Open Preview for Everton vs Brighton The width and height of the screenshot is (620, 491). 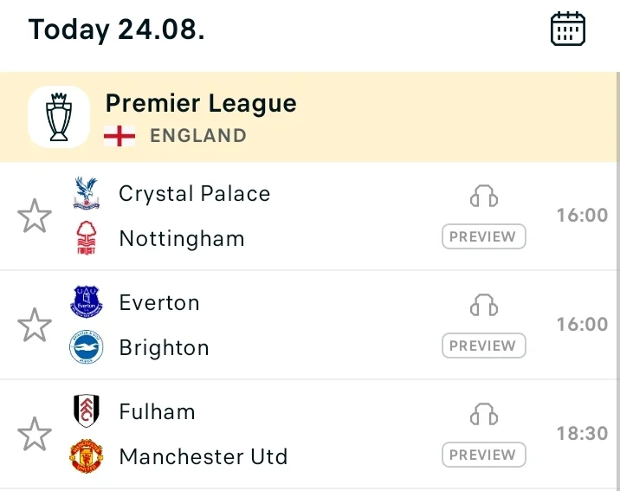[483, 346]
